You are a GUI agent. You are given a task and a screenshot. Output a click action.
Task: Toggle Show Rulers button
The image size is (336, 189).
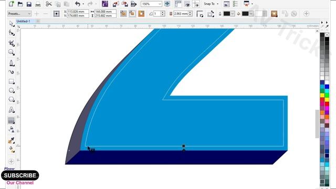[178, 4]
